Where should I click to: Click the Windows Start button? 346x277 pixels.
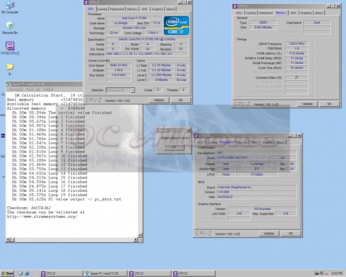pyautogui.click(x=7, y=273)
